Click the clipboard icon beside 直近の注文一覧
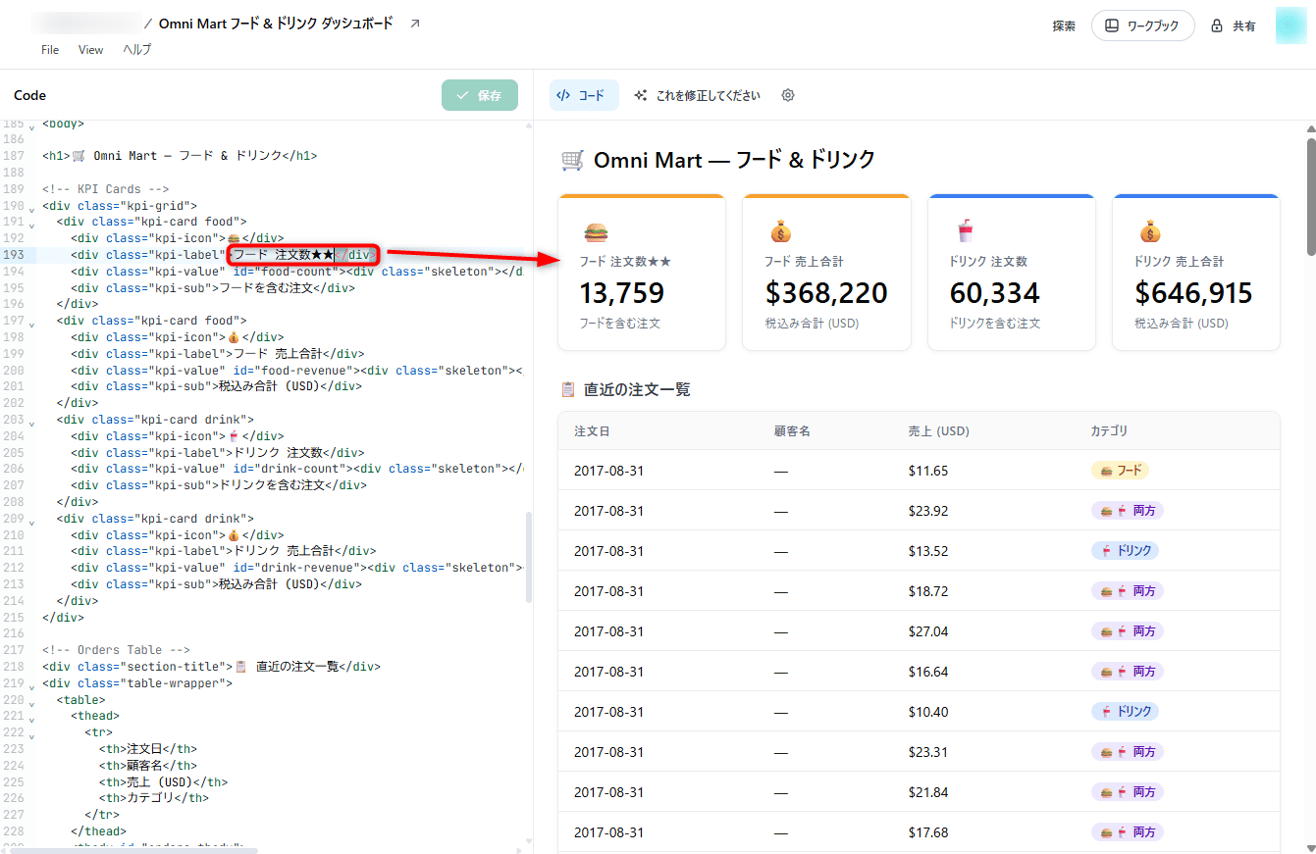Image resolution: width=1316 pixels, height=854 pixels. (x=568, y=389)
